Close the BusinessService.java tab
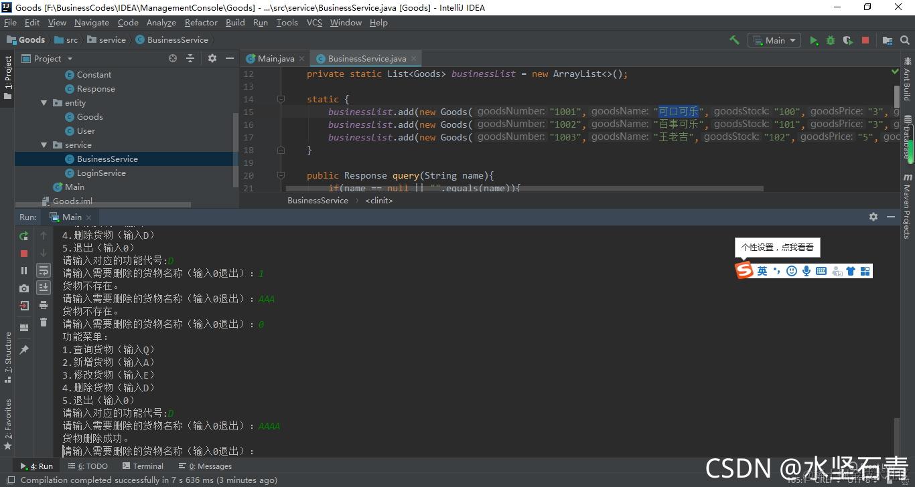 tap(415, 59)
